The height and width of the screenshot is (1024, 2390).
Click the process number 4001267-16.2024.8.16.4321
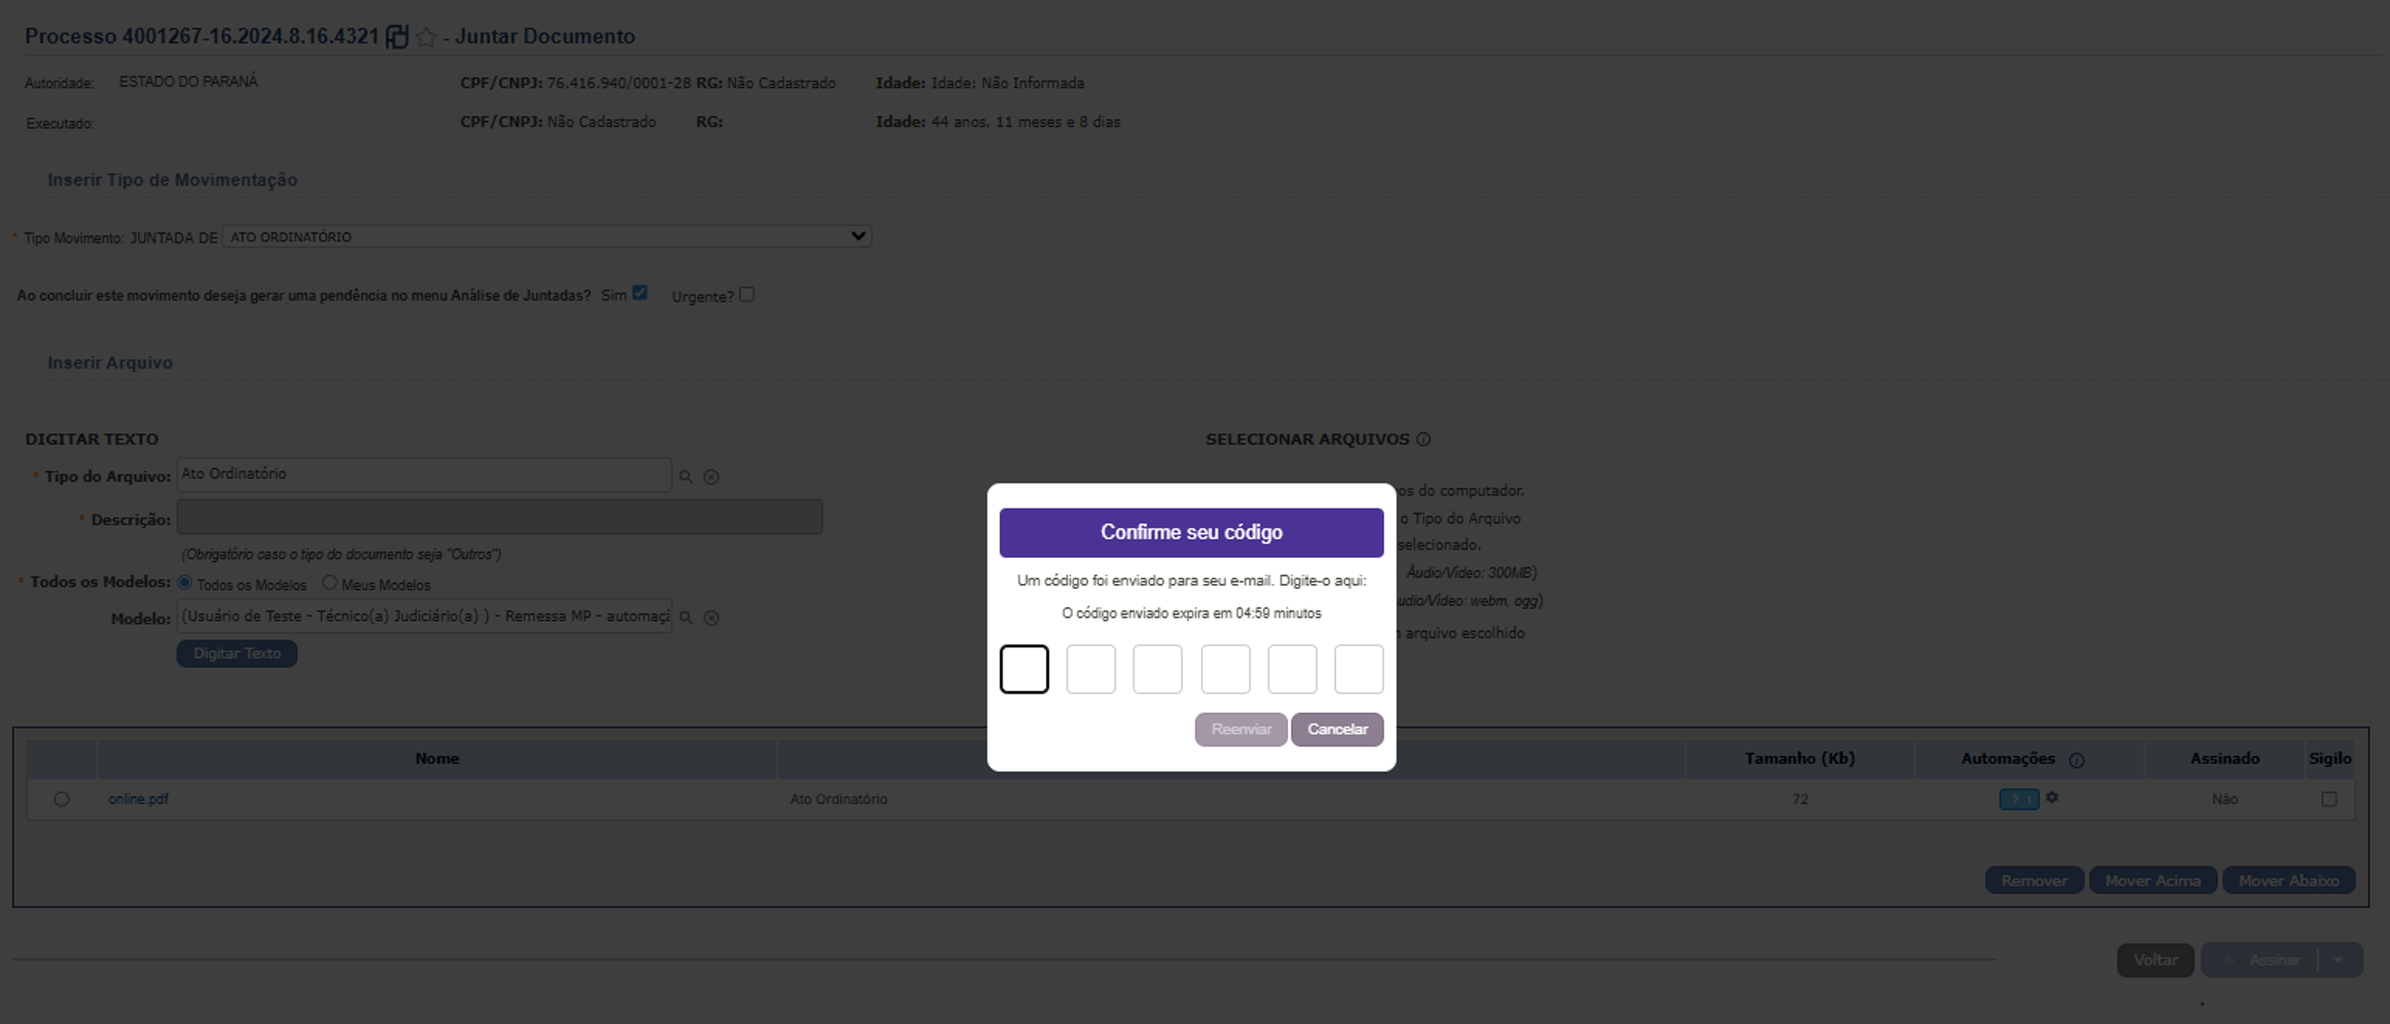point(250,37)
